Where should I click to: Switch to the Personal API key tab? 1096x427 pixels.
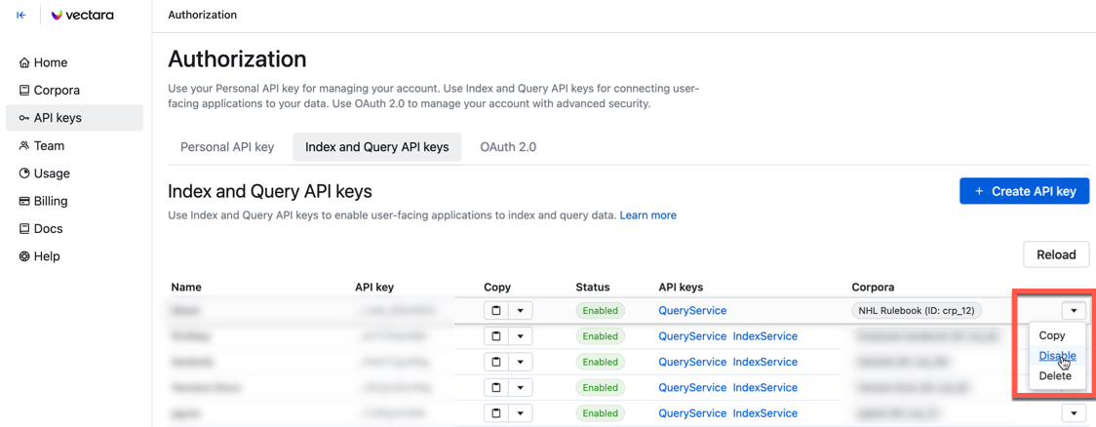227,147
